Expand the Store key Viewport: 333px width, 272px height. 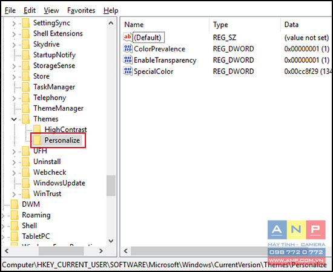click(x=14, y=77)
